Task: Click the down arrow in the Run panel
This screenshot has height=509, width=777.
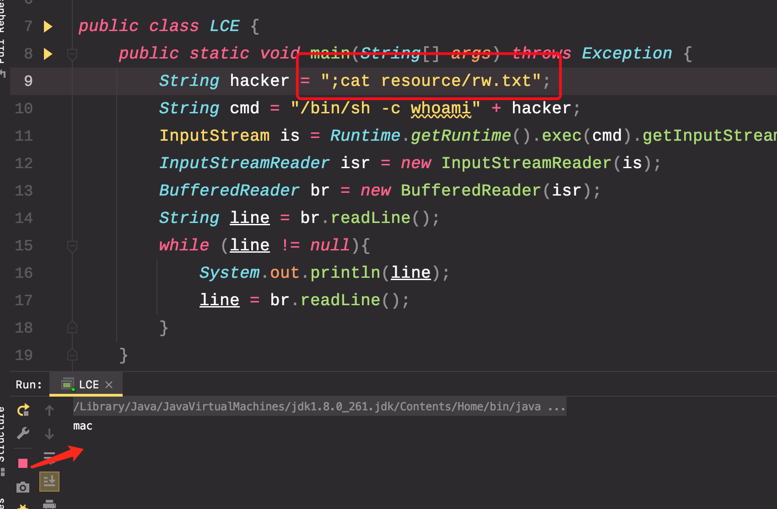Action: pos(49,433)
